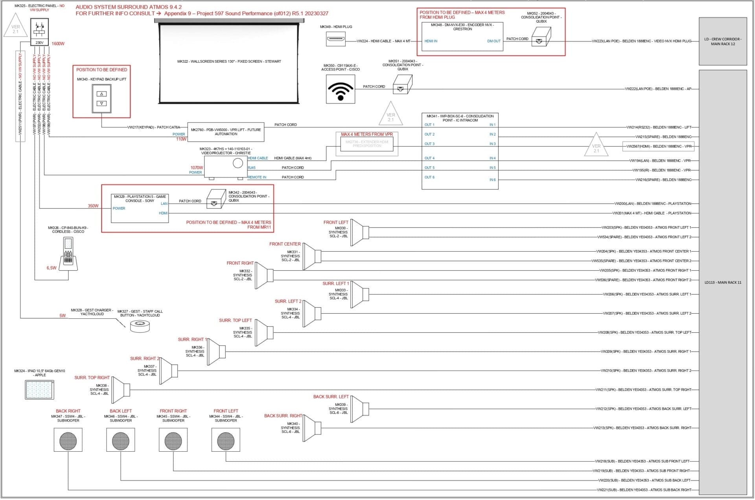Select the staff call button icon
The width and height of the screenshot is (755, 500).
140,326
